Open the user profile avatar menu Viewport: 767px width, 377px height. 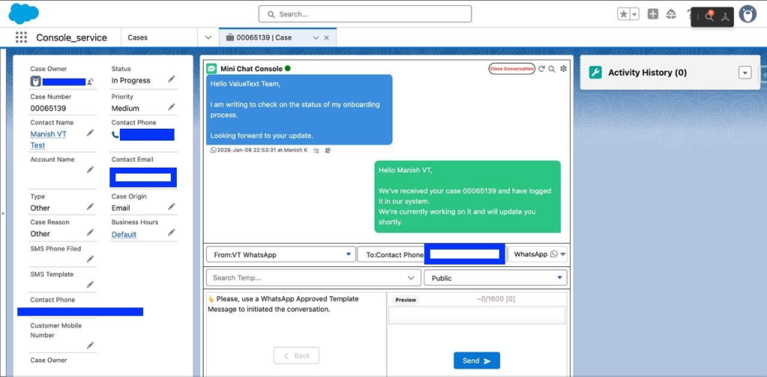pyautogui.click(x=748, y=15)
